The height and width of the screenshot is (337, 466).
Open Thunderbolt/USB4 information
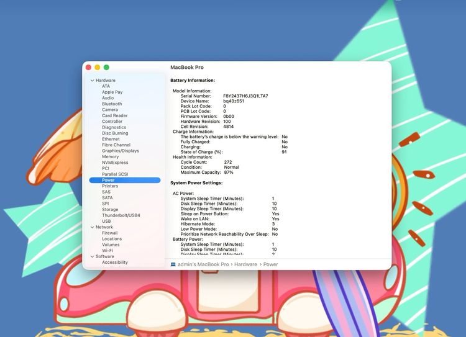pos(121,215)
